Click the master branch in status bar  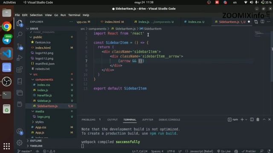pos(25,151)
